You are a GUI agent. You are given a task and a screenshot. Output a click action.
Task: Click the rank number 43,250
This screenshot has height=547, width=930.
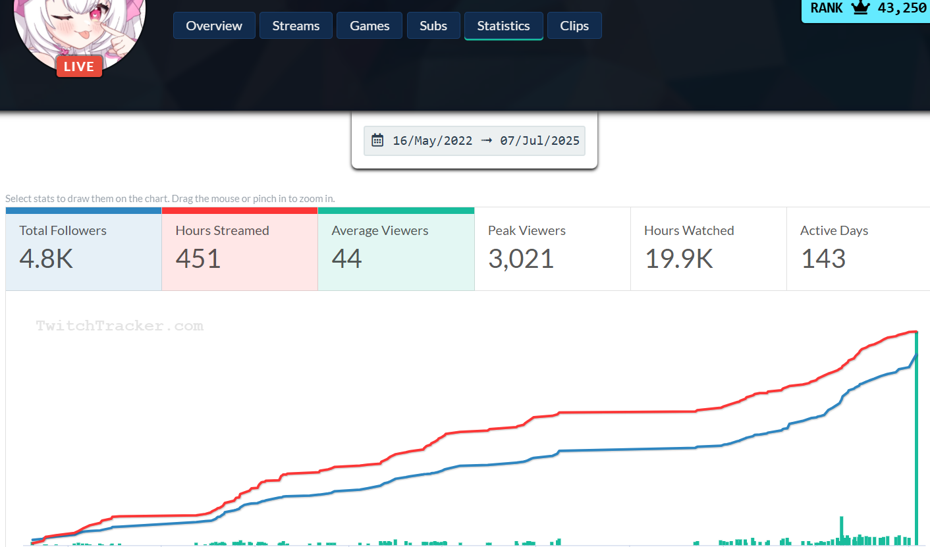pos(902,8)
